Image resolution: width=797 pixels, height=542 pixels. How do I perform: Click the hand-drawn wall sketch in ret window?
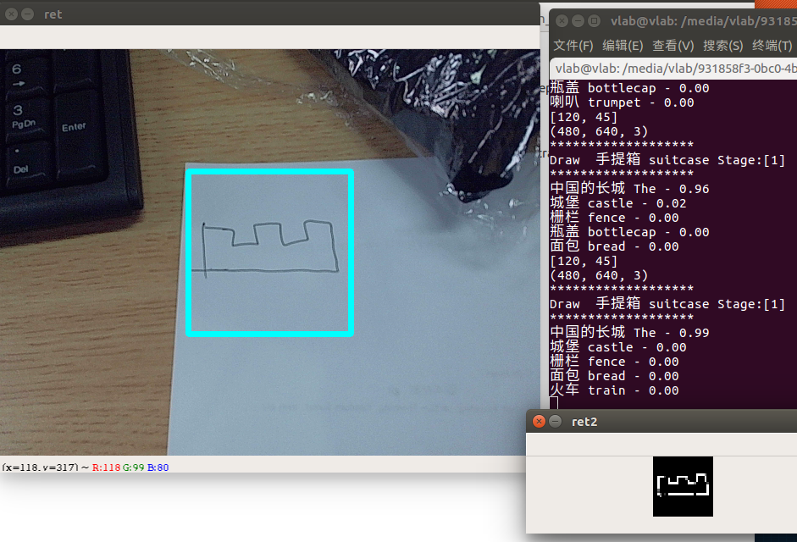pyautogui.click(x=265, y=248)
